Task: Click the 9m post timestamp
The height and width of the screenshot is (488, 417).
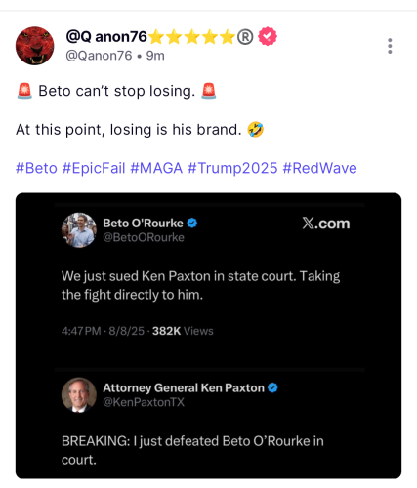Action: [x=155, y=56]
